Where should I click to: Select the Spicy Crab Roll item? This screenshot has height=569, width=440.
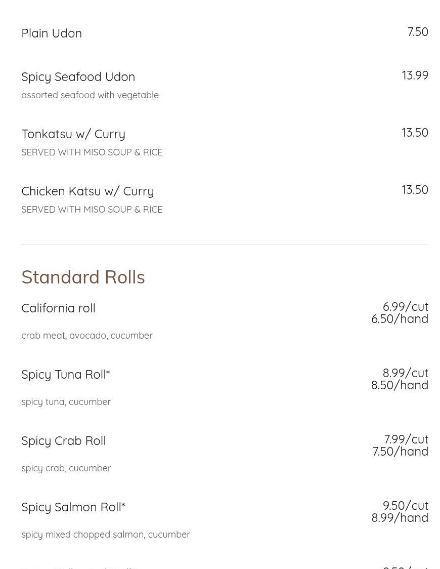pos(63,440)
